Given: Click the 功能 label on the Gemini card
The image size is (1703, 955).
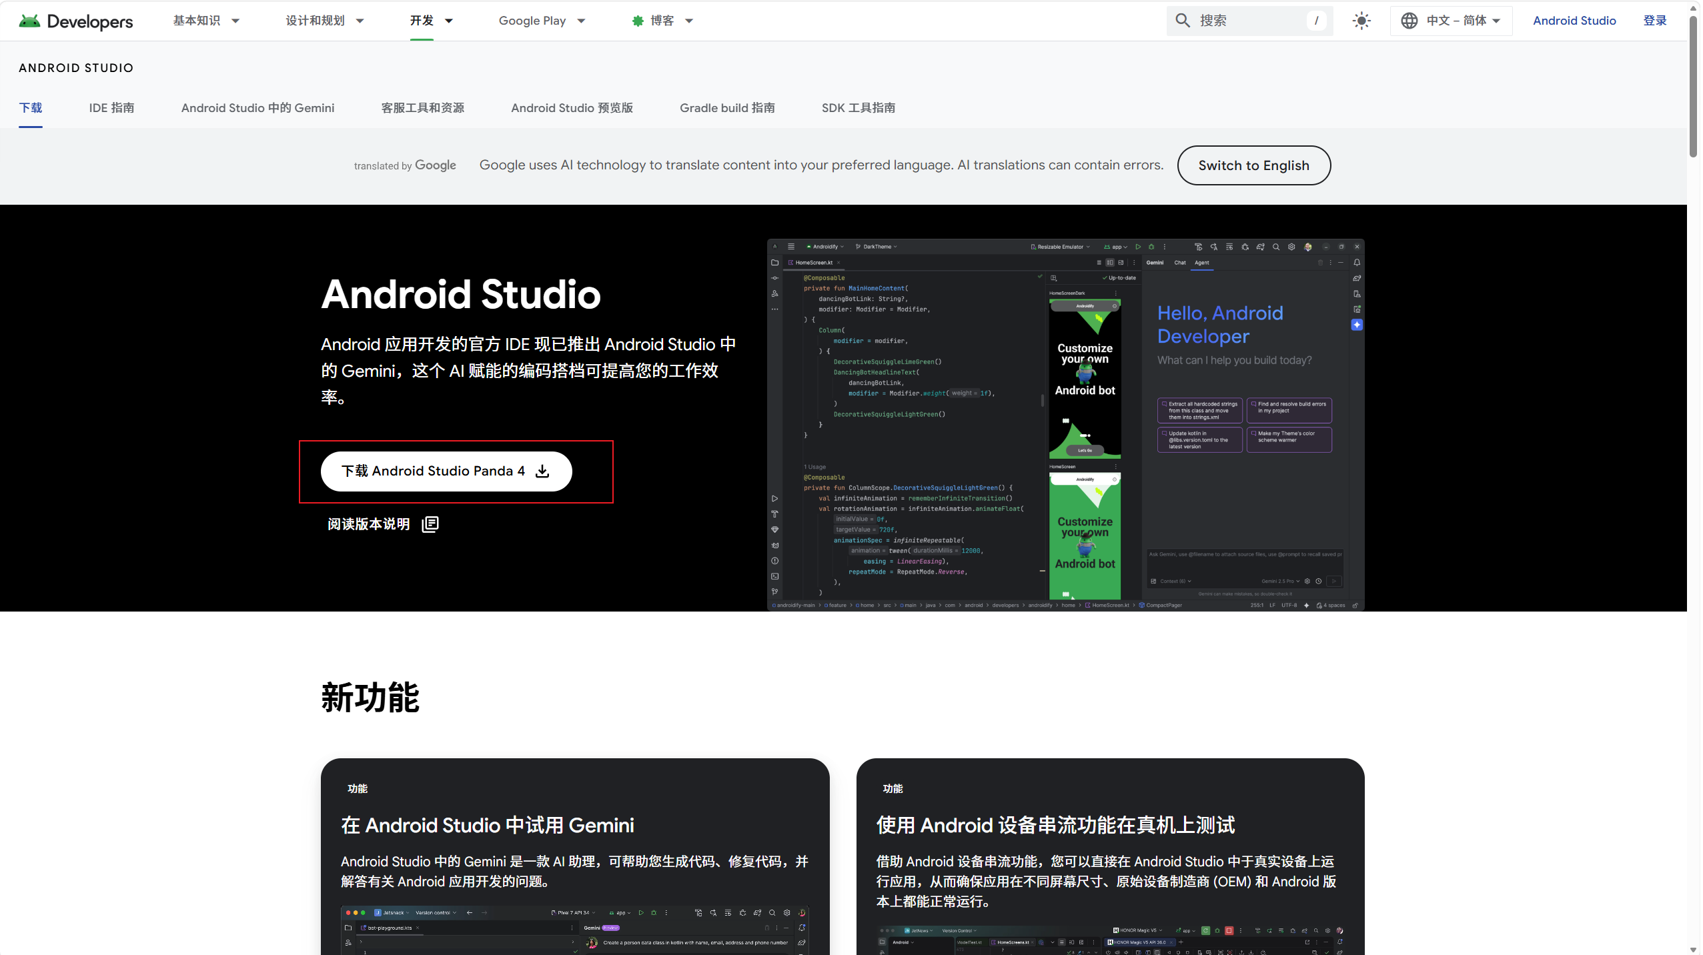Looking at the screenshot, I should (x=358, y=789).
